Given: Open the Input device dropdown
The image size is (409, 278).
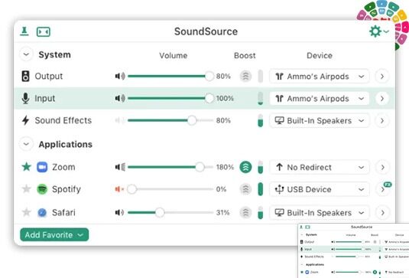Looking at the screenshot, I should 320,99.
